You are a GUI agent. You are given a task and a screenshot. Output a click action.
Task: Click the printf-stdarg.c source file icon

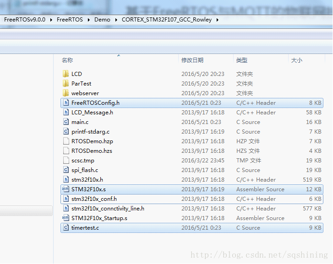tap(66, 132)
